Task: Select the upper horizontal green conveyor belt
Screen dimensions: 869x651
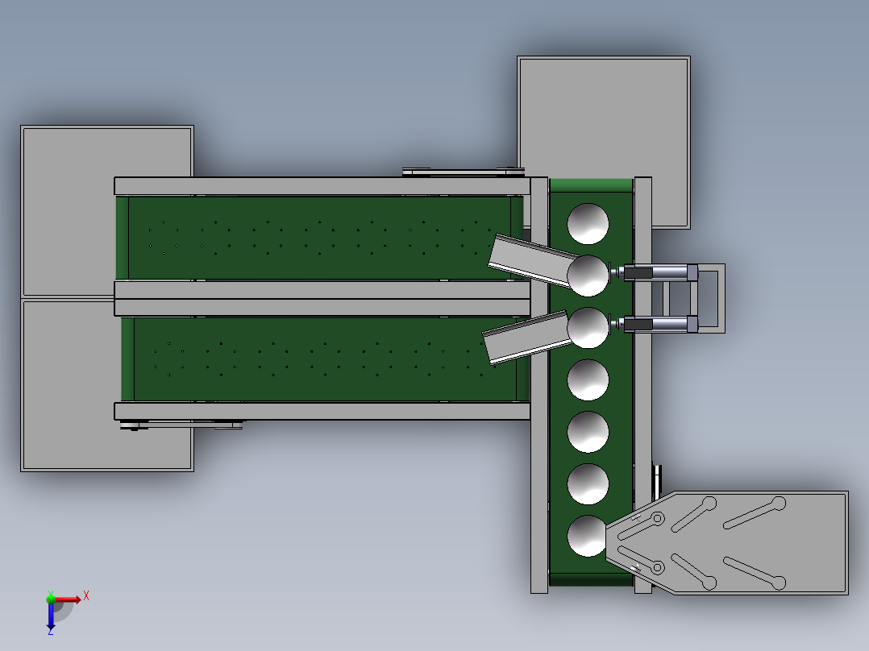Action: 320,238
